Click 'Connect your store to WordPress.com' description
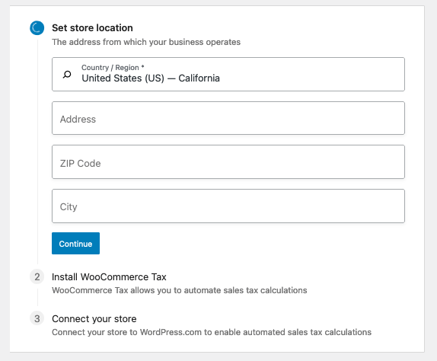Screen dimensions: 437x361 click(212, 332)
